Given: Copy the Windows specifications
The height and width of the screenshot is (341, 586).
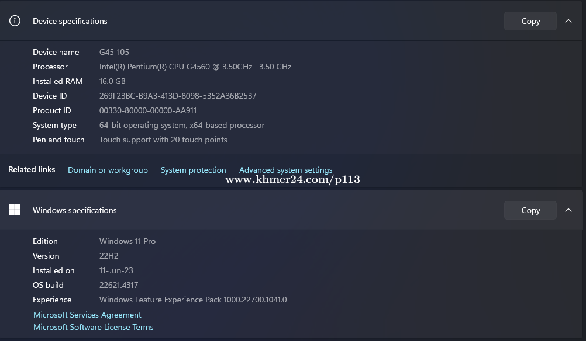Looking at the screenshot, I should 530,210.
